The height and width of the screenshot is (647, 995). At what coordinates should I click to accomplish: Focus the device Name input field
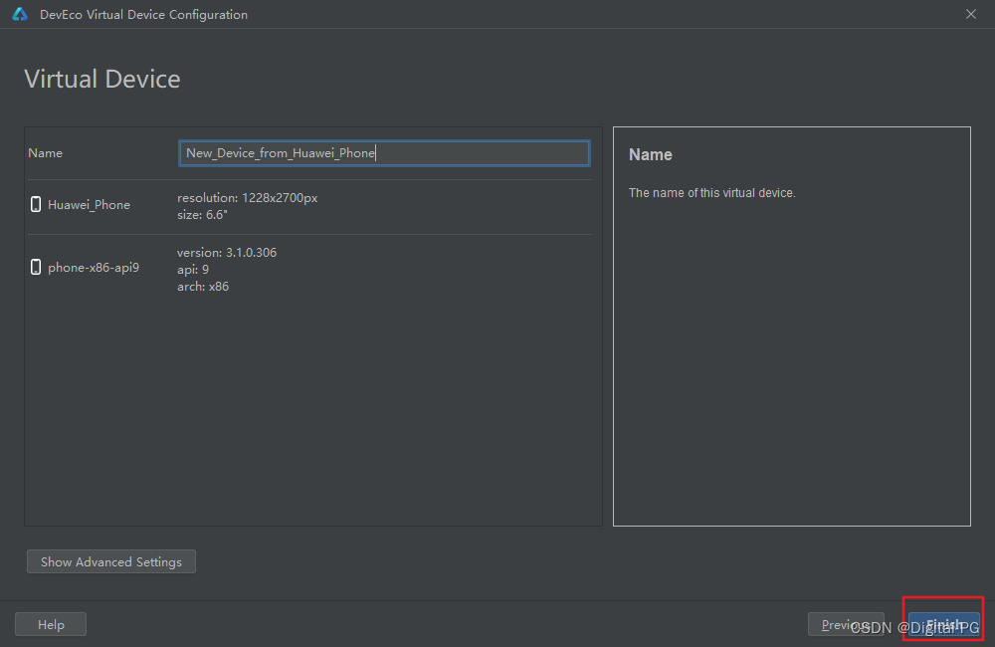(x=384, y=153)
